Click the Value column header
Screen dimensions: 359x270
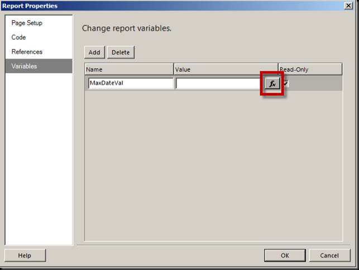(225, 69)
